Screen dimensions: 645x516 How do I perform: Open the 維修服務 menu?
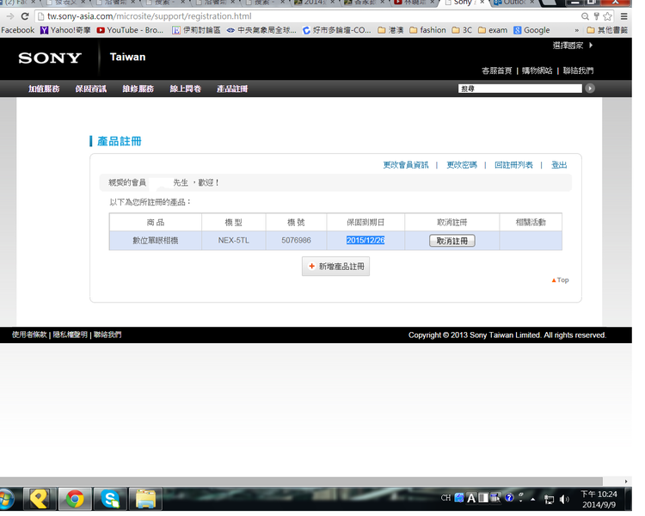(x=138, y=89)
